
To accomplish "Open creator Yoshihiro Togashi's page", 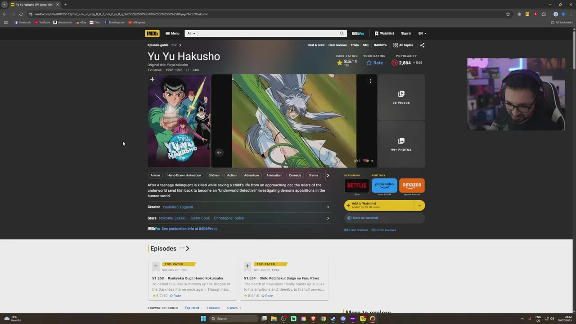I will [178, 207].
